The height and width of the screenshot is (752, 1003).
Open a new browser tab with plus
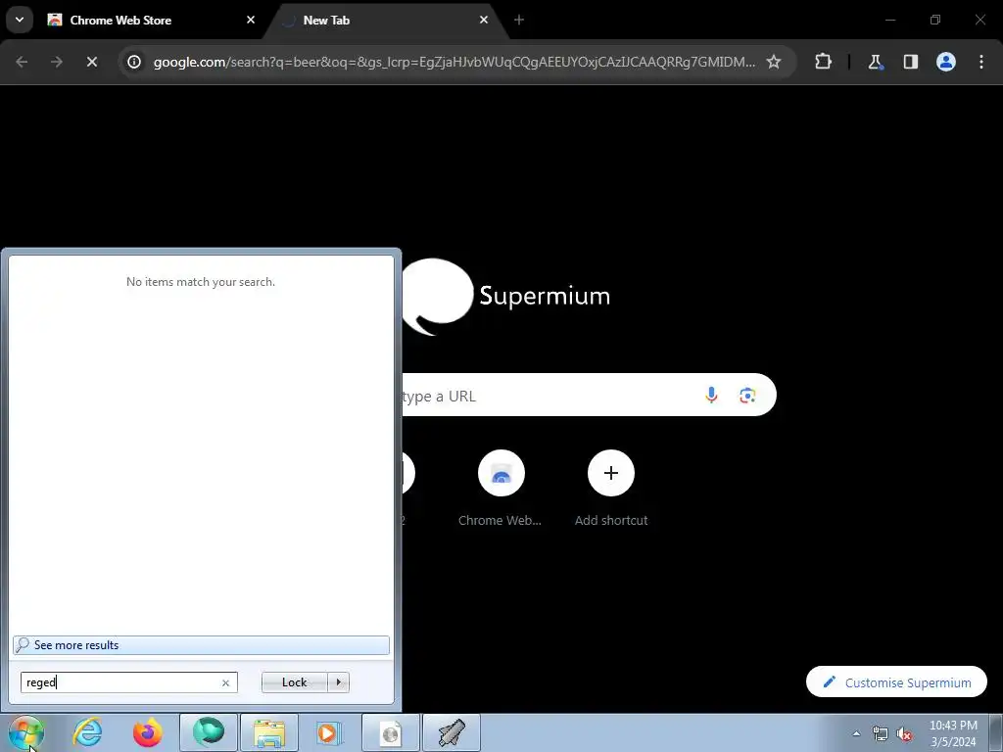click(x=519, y=20)
